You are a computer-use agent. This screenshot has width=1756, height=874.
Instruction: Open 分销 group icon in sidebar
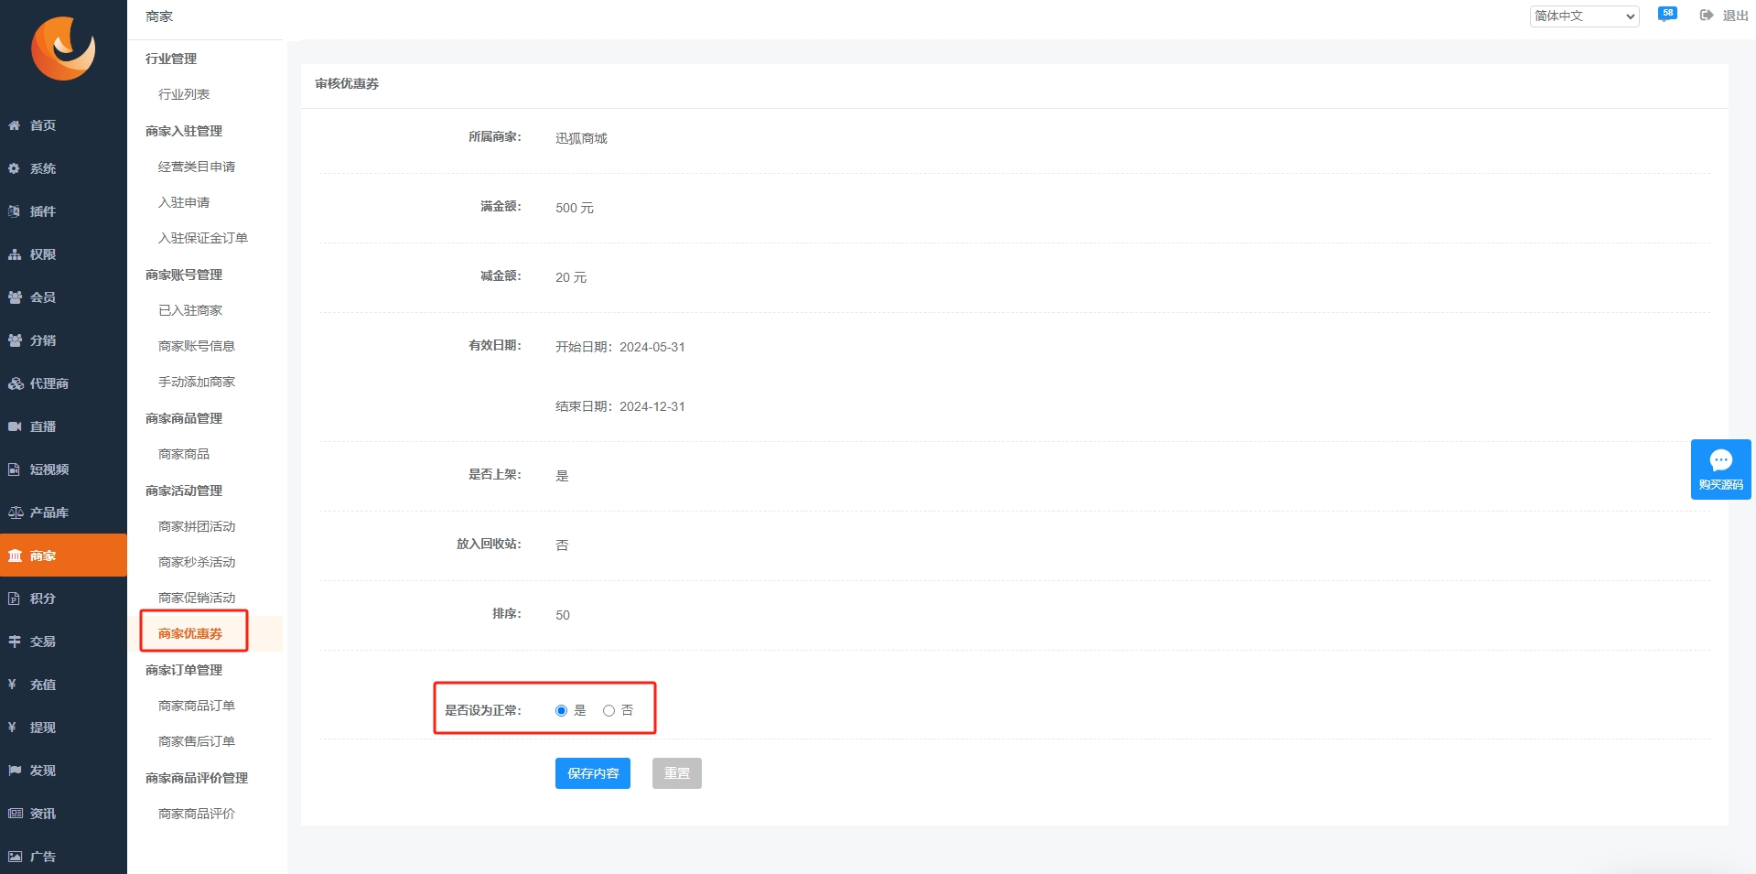click(x=15, y=340)
